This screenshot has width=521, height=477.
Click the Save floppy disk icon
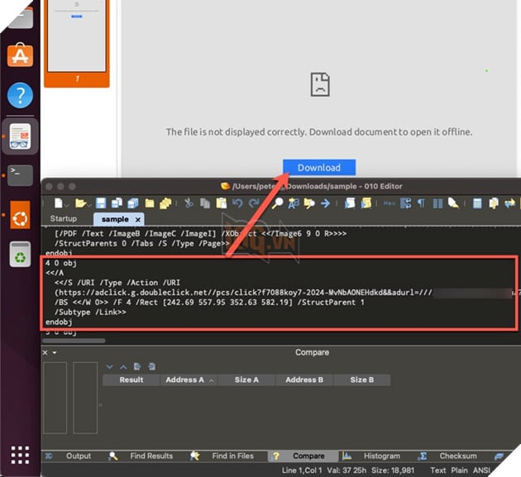(x=101, y=203)
